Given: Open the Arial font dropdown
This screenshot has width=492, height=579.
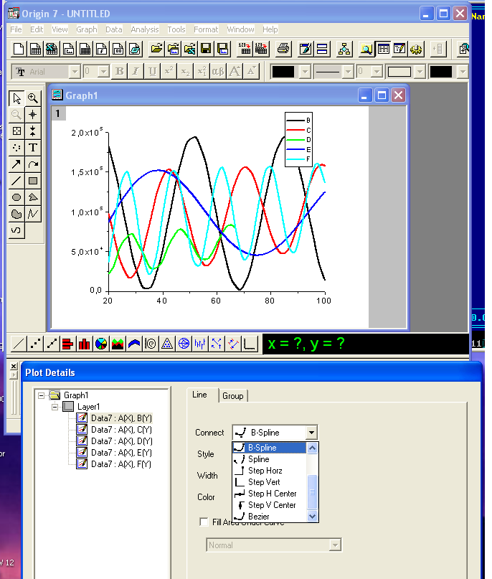Looking at the screenshot, I should pos(75,71).
